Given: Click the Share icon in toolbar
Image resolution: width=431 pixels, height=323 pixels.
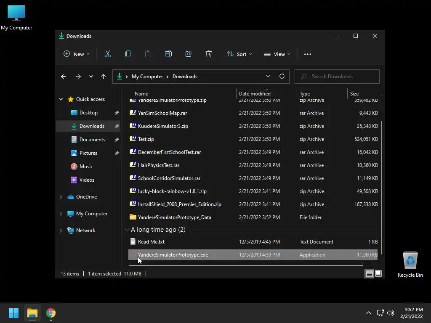Looking at the screenshot, I should pos(189,54).
